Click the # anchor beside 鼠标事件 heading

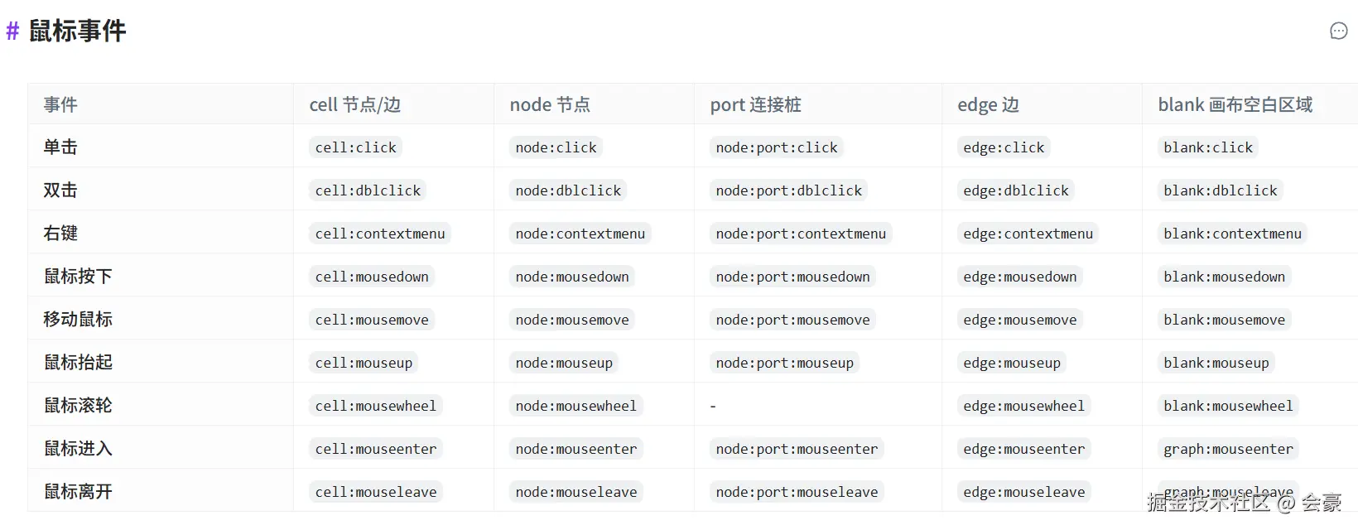pyautogui.click(x=12, y=31)
